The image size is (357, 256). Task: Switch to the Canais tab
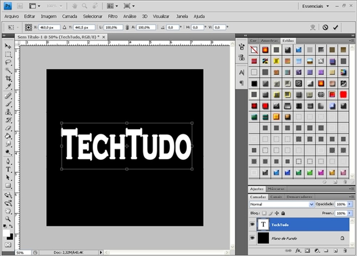(276, 197)
